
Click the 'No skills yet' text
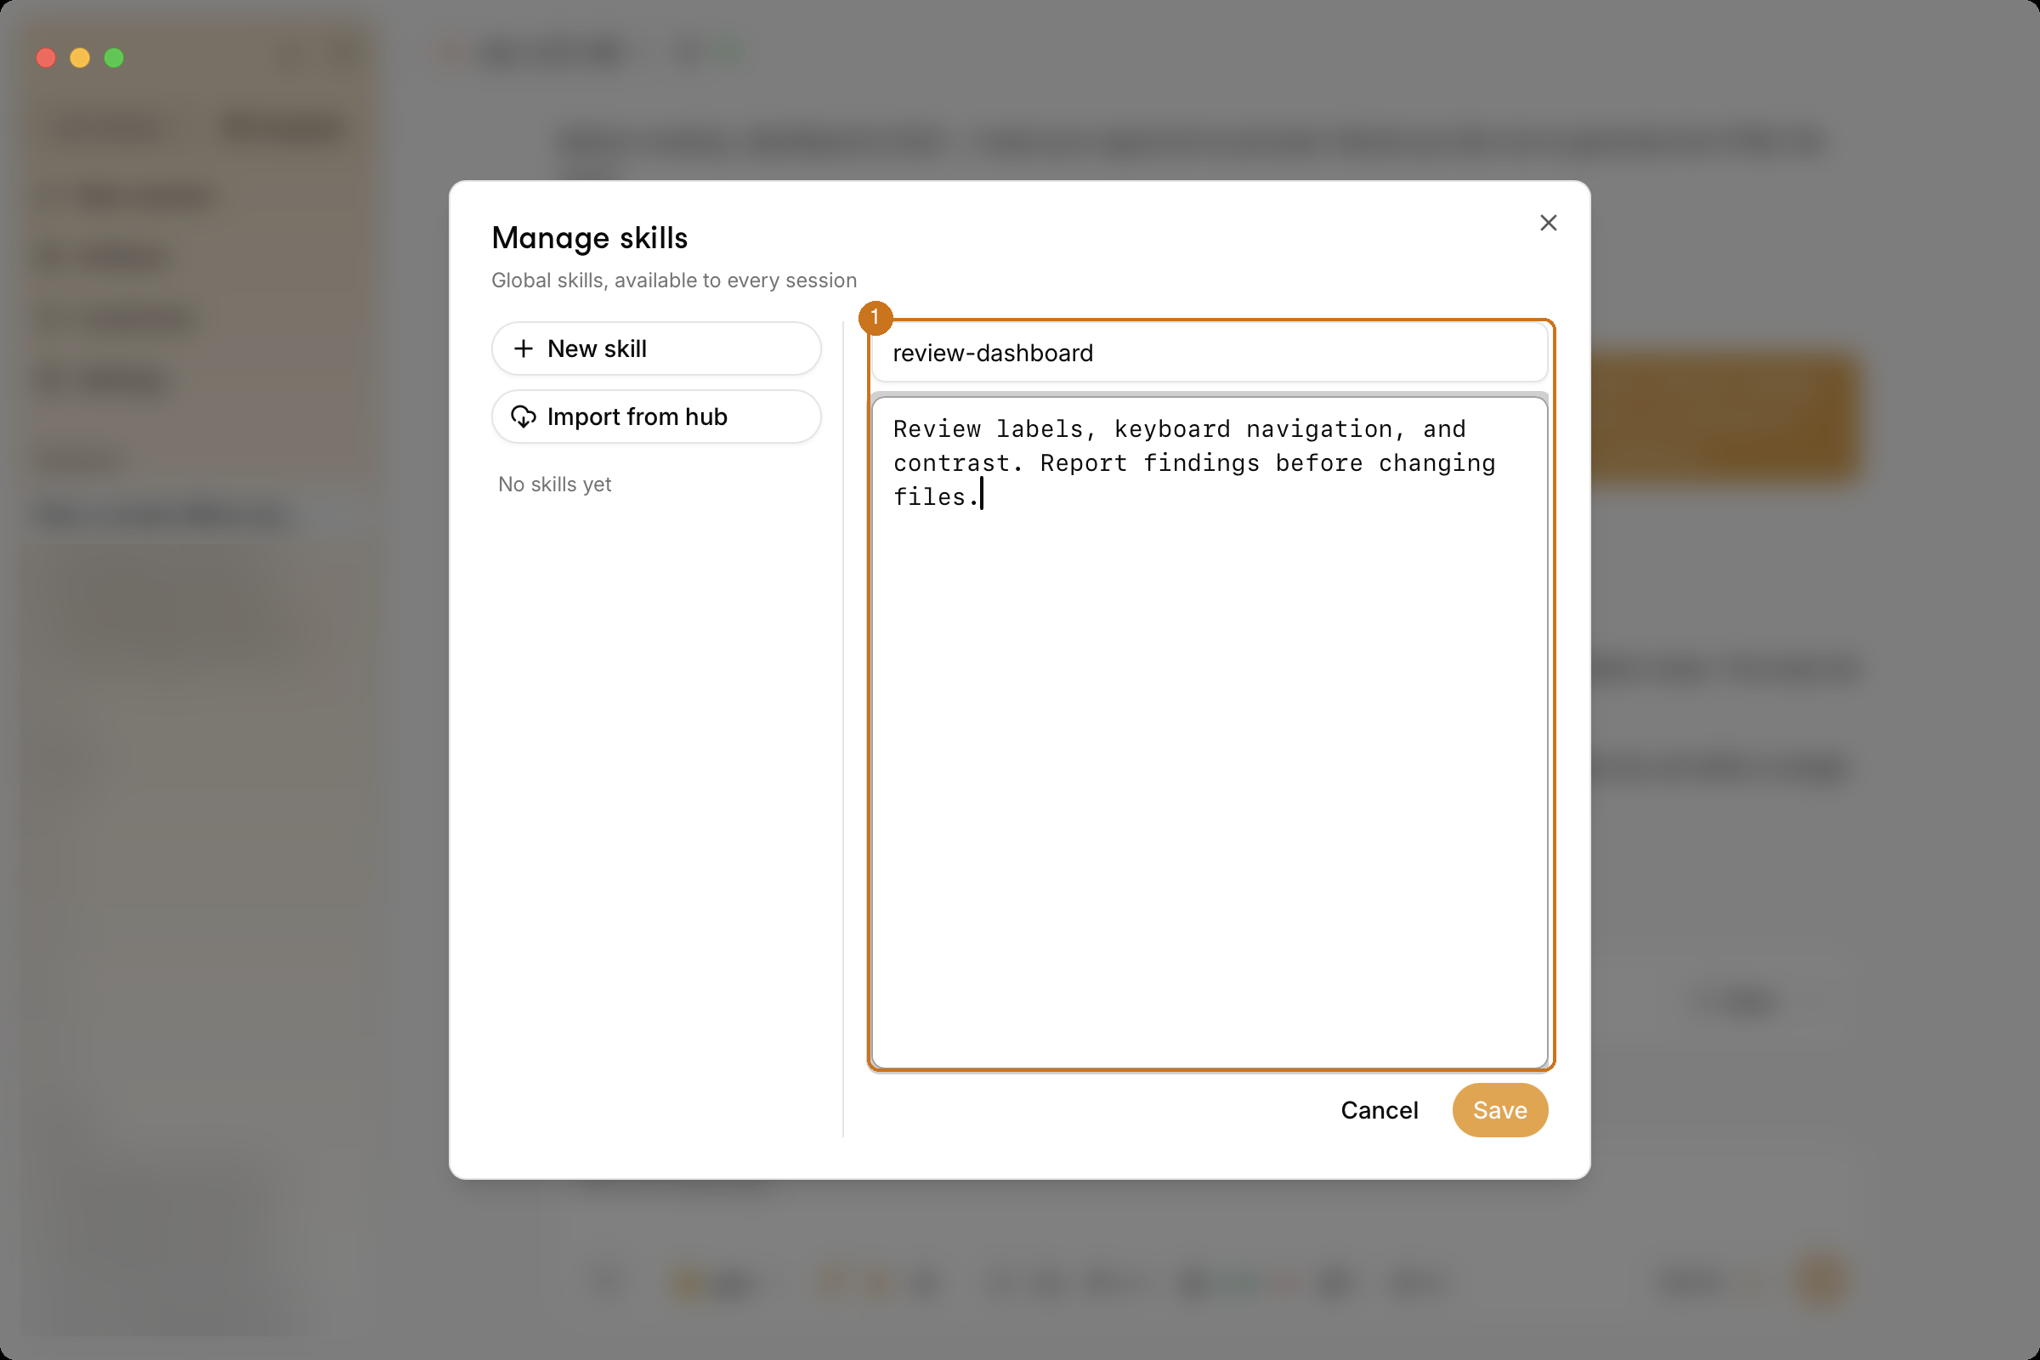554,484
